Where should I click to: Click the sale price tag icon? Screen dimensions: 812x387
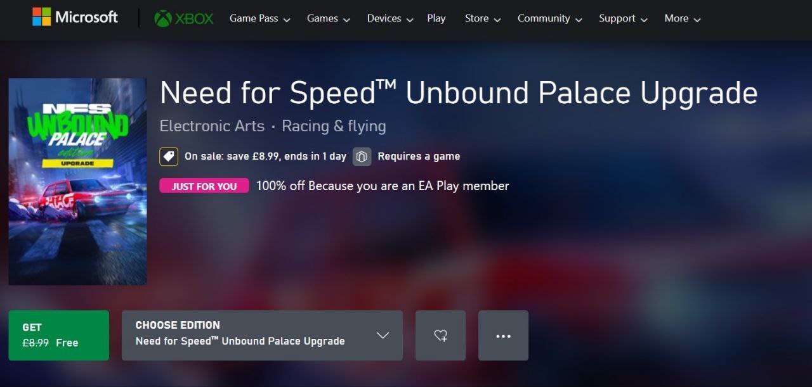click(169, 156)
